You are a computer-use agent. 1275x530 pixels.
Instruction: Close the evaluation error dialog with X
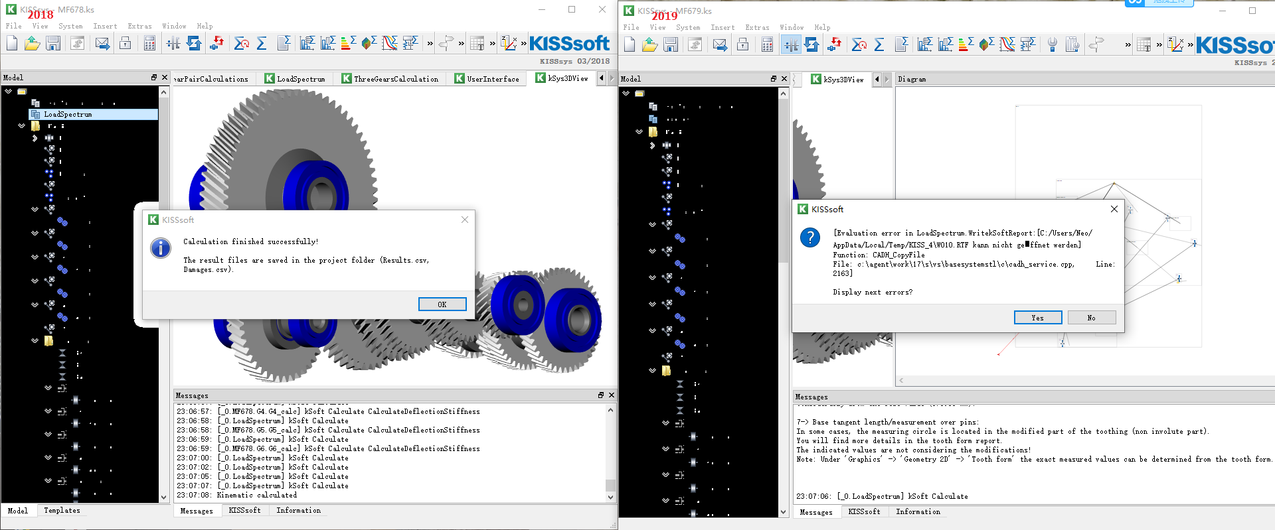click(x=1114, y=209)
